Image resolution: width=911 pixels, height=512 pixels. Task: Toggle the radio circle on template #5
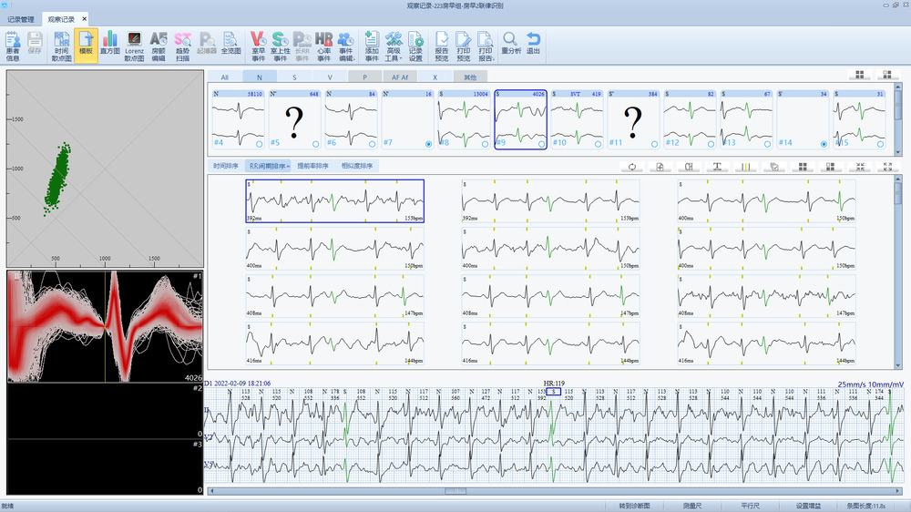click(316, 144)
